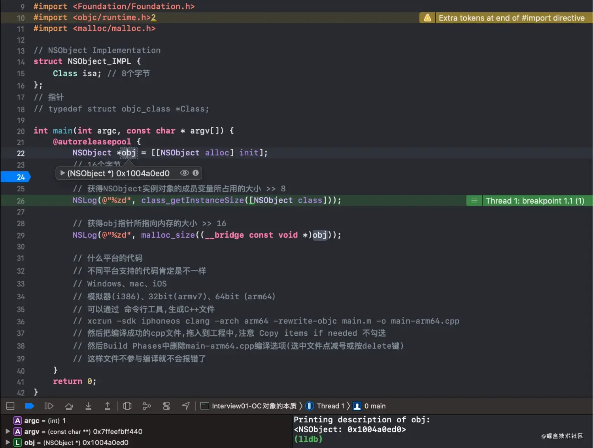Viewport: 593px width, 448px height.
Task: Deactivate all breakpoints
Action: coord(30,406)
